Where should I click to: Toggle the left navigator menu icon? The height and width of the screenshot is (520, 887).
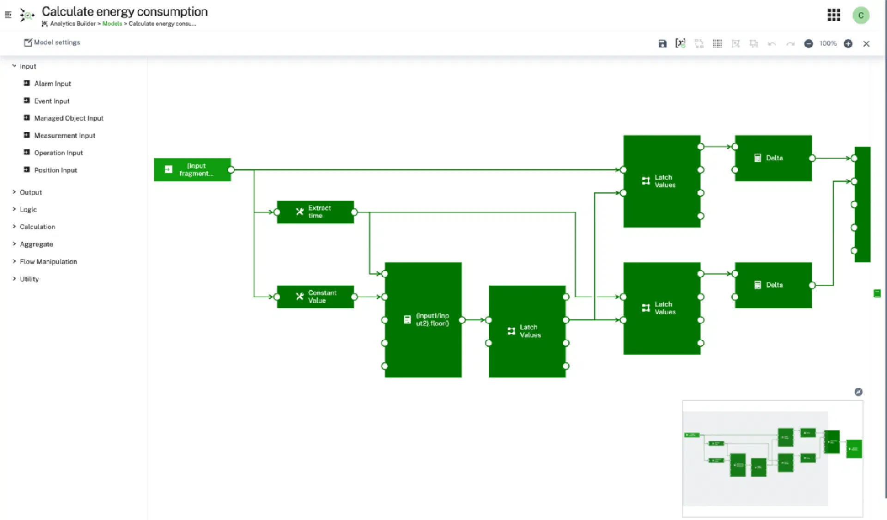coord(8,15)
